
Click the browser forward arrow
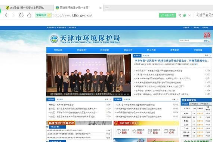click(13, 15)
